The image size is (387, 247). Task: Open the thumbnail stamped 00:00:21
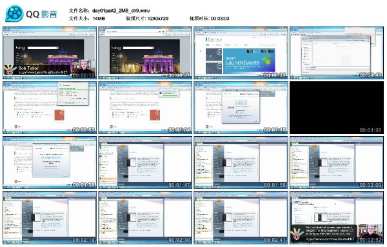point(145,53)
